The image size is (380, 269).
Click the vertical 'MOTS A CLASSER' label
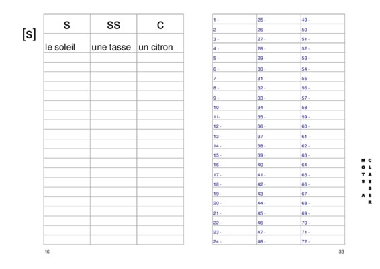coord(367,182)
